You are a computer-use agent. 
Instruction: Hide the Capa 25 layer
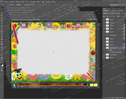(104, 22)
